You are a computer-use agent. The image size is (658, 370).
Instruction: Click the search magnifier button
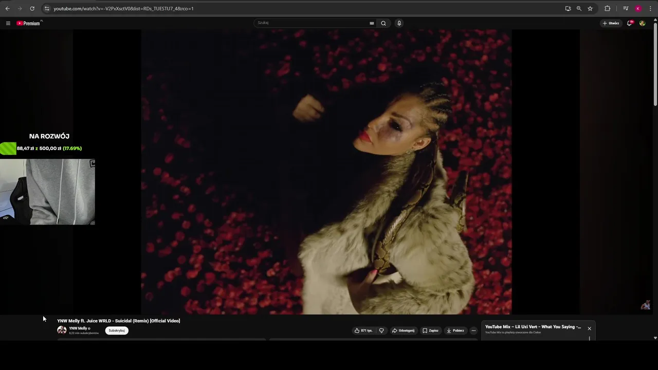tap(383, 23)
